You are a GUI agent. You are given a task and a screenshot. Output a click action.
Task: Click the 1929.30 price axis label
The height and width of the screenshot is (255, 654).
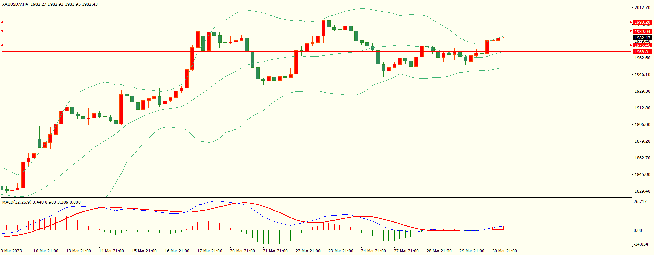click(642, 91)
